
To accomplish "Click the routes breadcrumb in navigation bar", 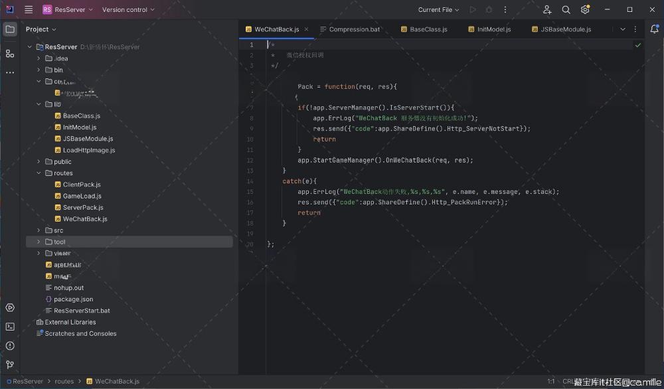I will point(64,382).
